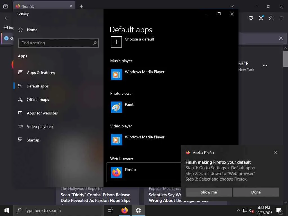Open Save to Pocket icon in Firefox

click(251, 18)
